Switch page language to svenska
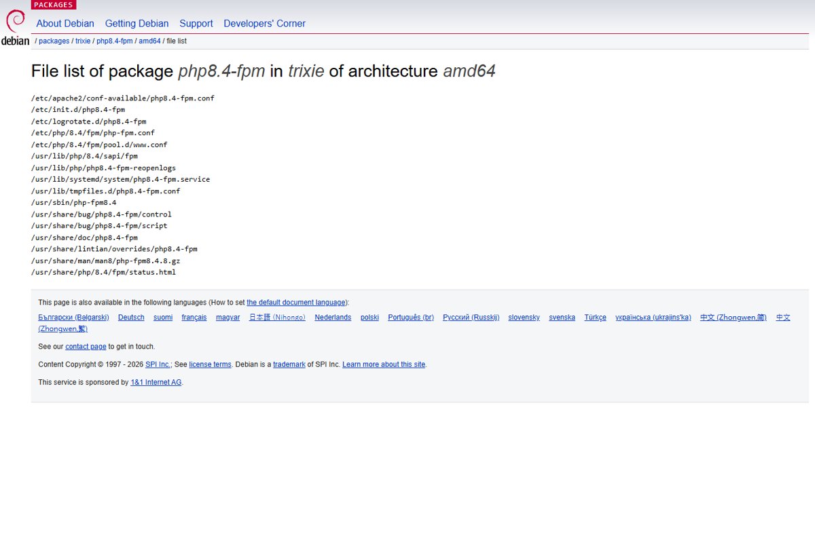The height and width of the screenshot is (536, 815). [562, 318]
